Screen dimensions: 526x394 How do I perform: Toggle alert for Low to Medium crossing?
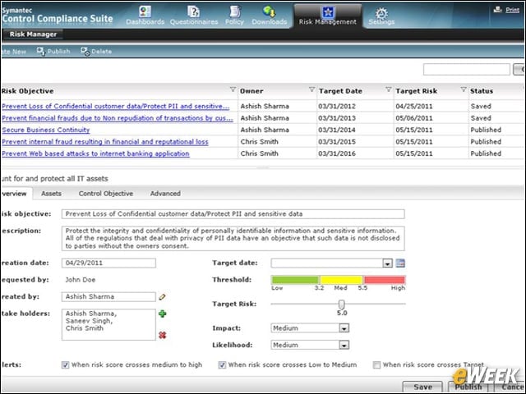[222, 364]
